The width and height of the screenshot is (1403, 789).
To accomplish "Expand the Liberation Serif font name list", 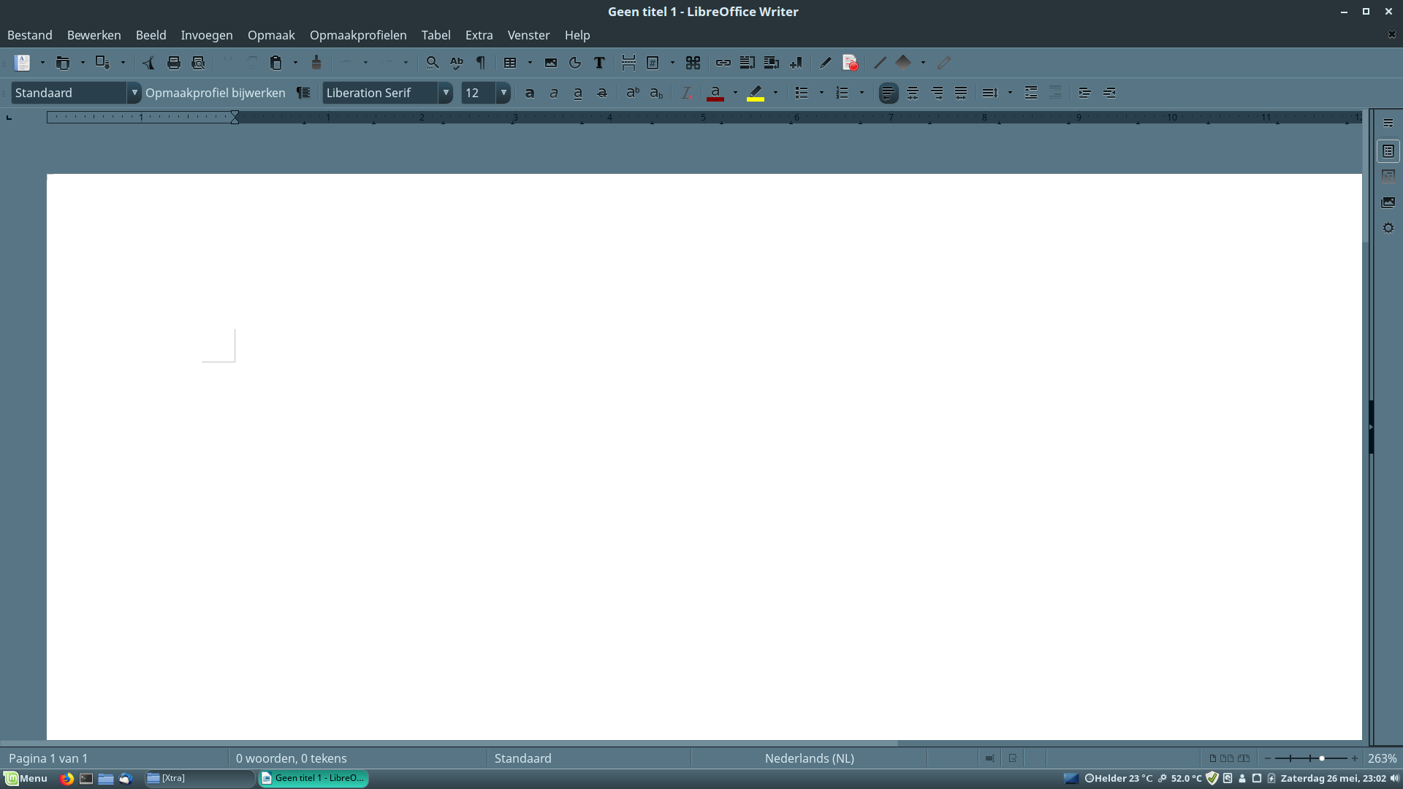I will pyautogui.click(x=446, y=93).
